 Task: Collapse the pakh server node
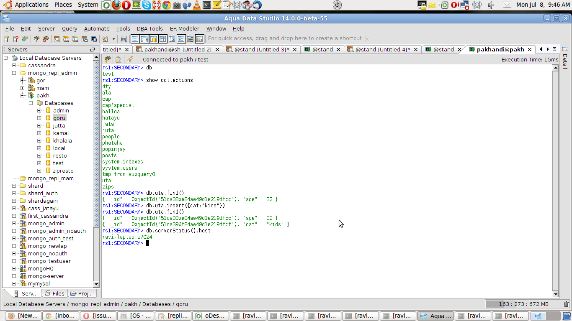point(23,96)
